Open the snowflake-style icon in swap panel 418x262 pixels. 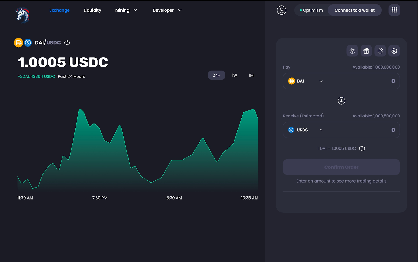point(352,51)
